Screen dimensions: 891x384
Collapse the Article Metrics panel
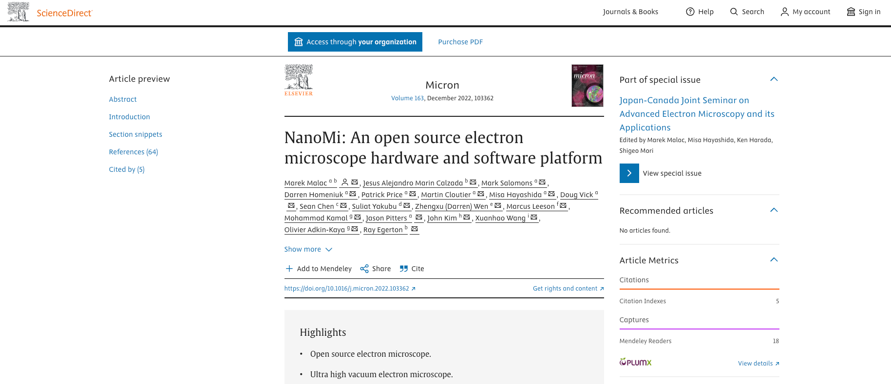pyautogui.click(x=774, y=260)
